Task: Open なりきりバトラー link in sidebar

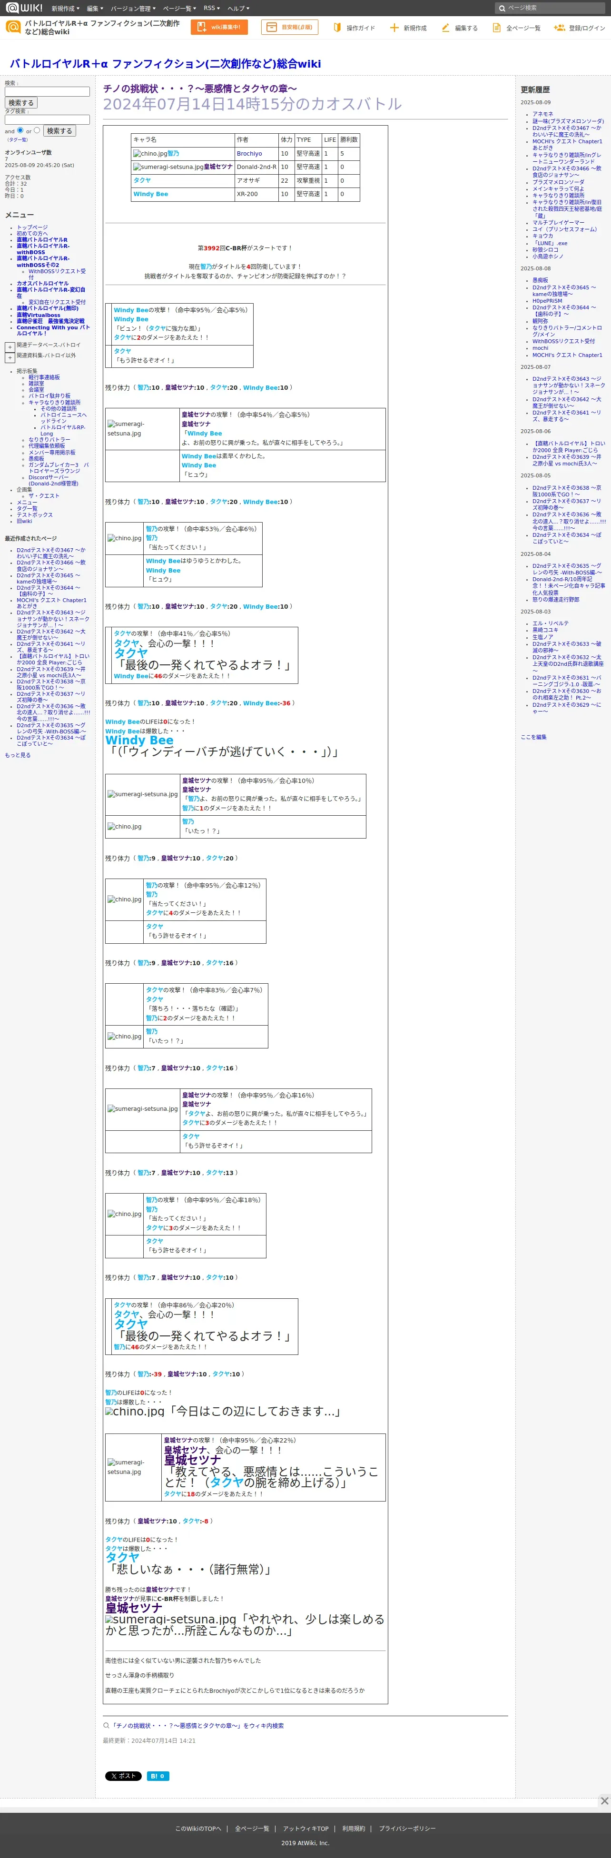Action: pyautogui.click(x=49, y=439)
